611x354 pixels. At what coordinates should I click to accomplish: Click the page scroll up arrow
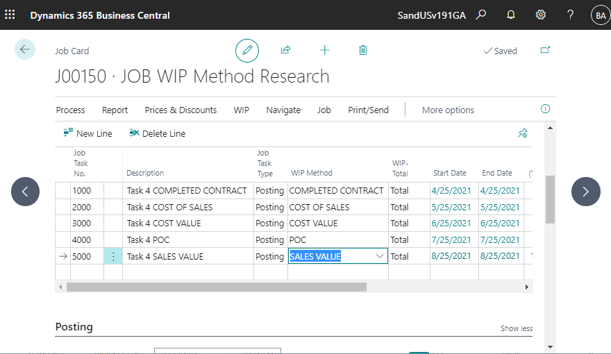tap(550, 128)
